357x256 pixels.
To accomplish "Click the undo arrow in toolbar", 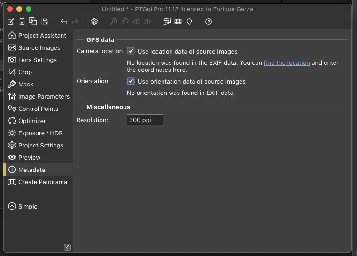I will pos(64,22).
